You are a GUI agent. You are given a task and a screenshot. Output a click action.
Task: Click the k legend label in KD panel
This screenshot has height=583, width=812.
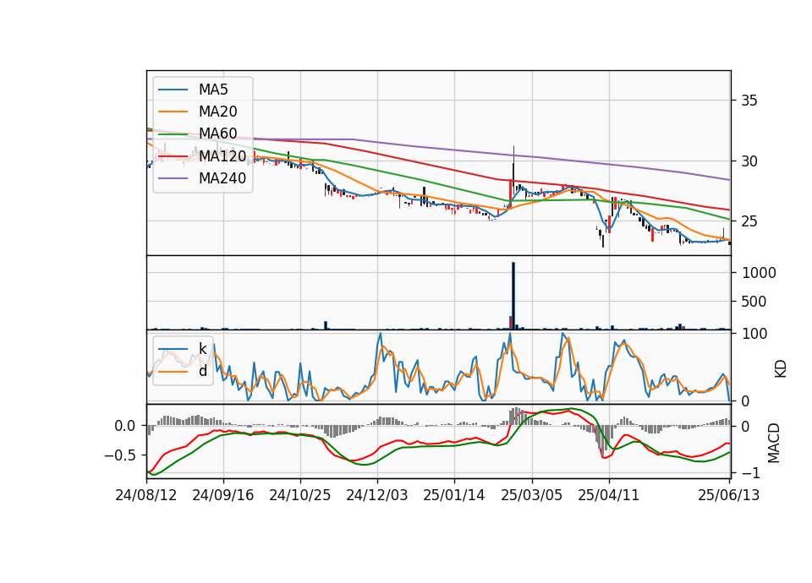(203, 348)
